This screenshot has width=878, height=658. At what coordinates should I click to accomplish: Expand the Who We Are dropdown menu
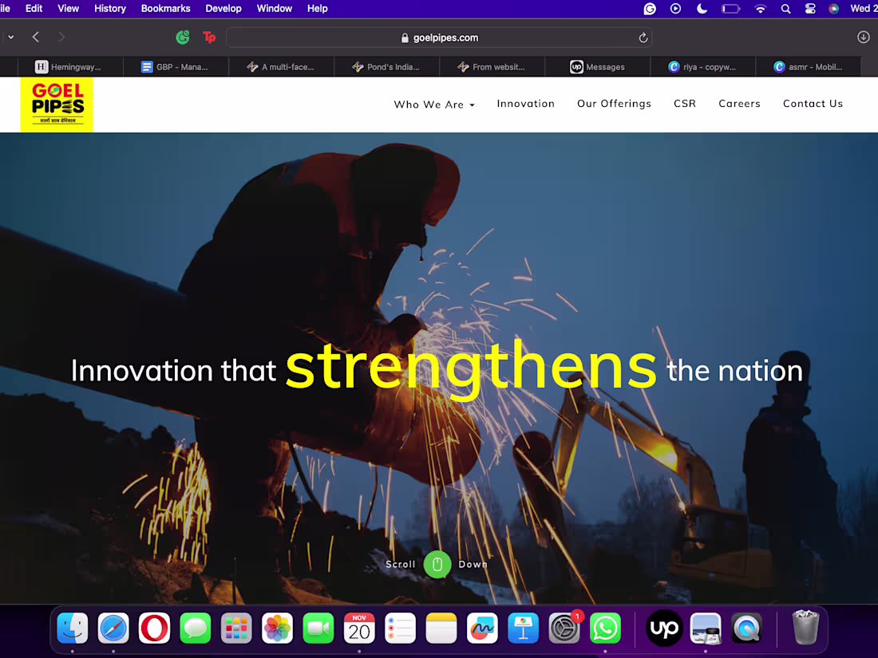click(433, 104)
